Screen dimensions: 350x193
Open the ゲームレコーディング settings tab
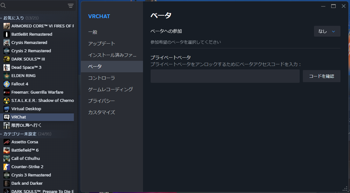tap(112, 89)
